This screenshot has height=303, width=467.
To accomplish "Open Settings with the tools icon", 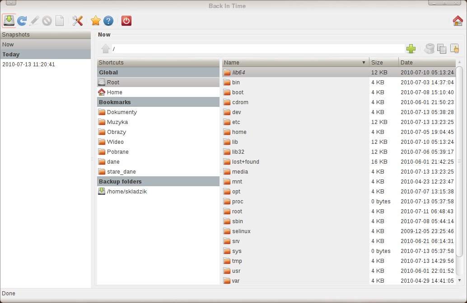I will tap(78, 21).
